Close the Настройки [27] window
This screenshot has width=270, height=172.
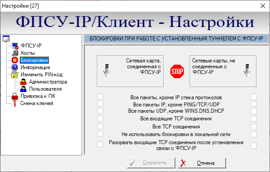pyautogui.click(x=263, y=6)
